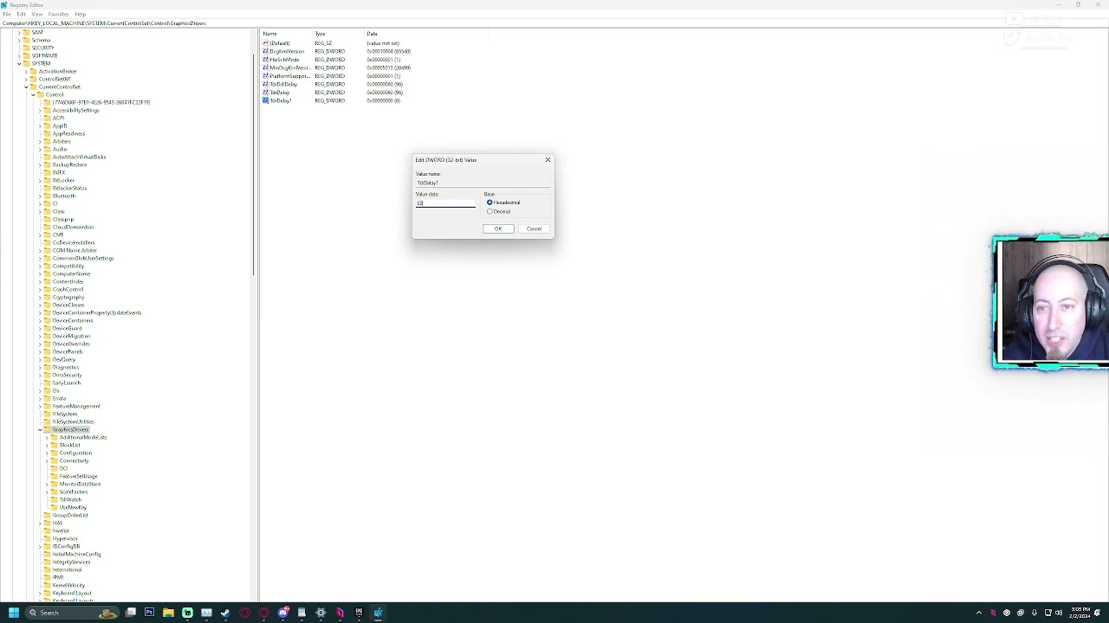Expand the ControlSet001 key
1109x623 pixels.
pyautogui.click(x=26, y=79)
